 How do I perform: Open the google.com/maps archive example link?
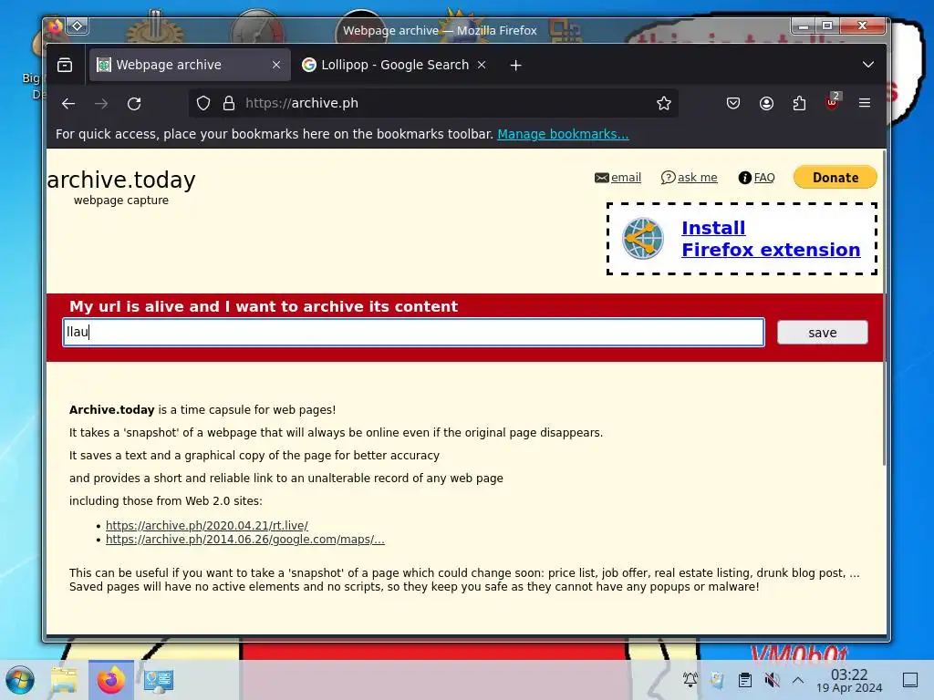[x=244, y=540]
